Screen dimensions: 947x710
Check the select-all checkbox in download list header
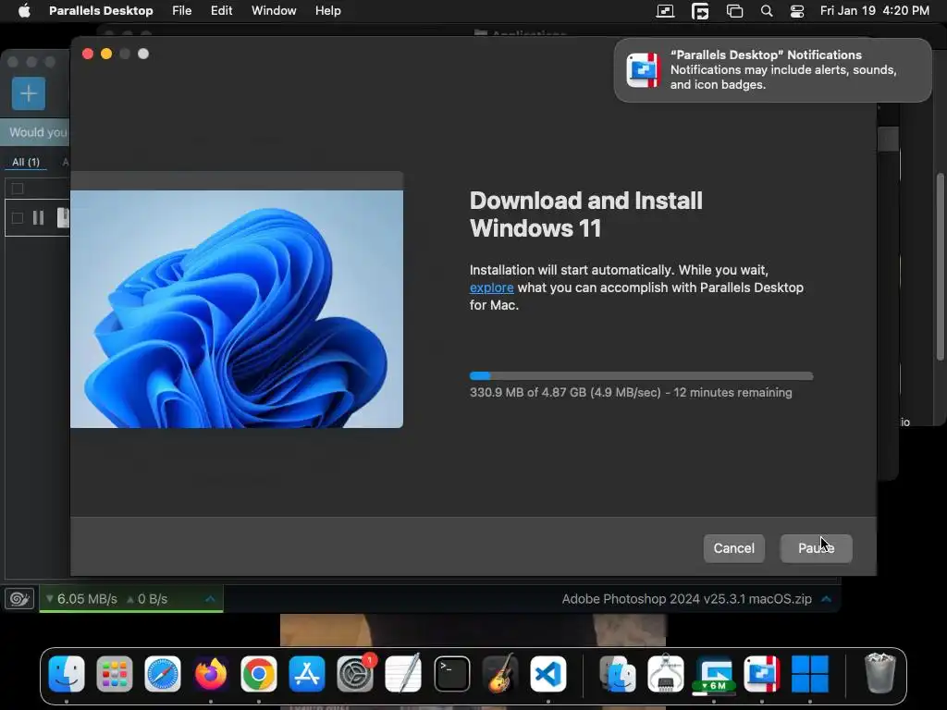tap(18, 189)
